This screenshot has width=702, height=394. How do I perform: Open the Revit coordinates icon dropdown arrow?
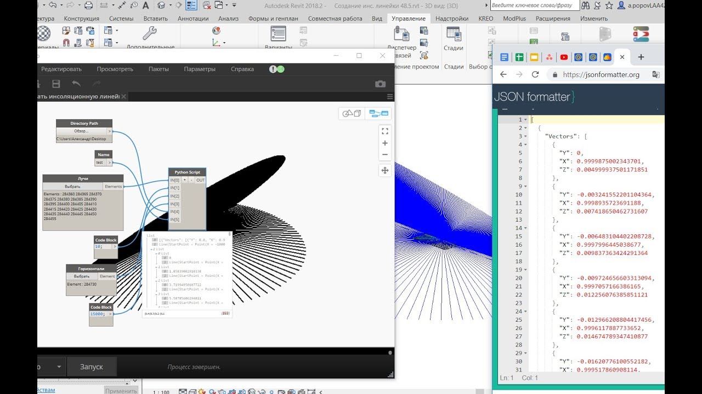[x=224, y=43]
